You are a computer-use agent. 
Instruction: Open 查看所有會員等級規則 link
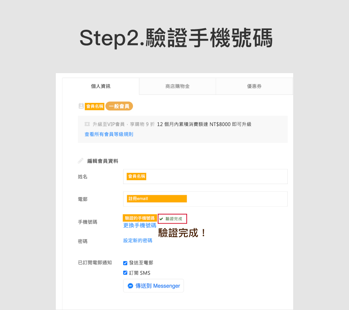pos(109,134)
